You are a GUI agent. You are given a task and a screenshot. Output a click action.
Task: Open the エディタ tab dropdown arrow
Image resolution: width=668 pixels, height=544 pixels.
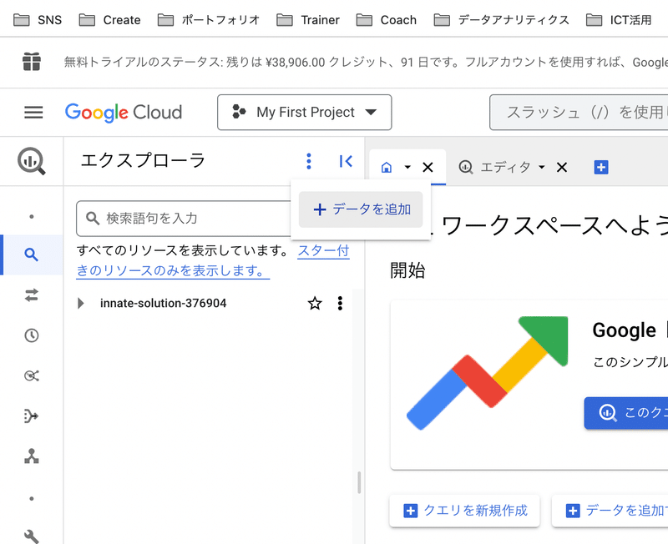(541, 168)
